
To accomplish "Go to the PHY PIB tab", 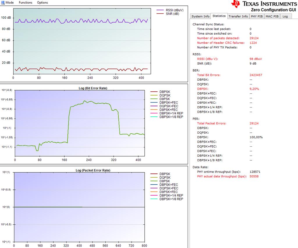I will pyautogui.click(x=257, y=16).
